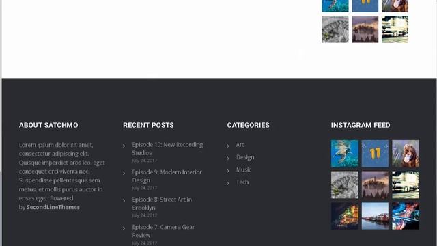Image resolution: width=437 pixels, height=246 pixels.
Task: Click July 24, 2017 date under Episode 8
Action: (144, 215)
